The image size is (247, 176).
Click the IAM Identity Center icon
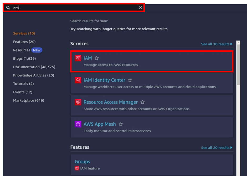pyautogui.click(x=78, y=80)
